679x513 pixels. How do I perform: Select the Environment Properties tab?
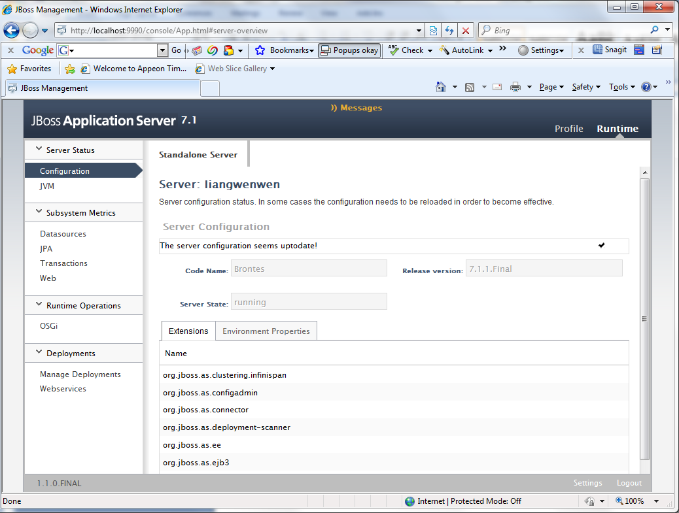tap(266, 331)
